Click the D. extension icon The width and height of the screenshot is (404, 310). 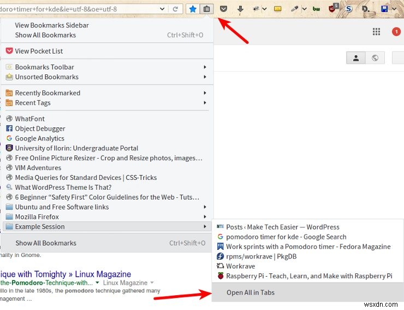[365, 9]
